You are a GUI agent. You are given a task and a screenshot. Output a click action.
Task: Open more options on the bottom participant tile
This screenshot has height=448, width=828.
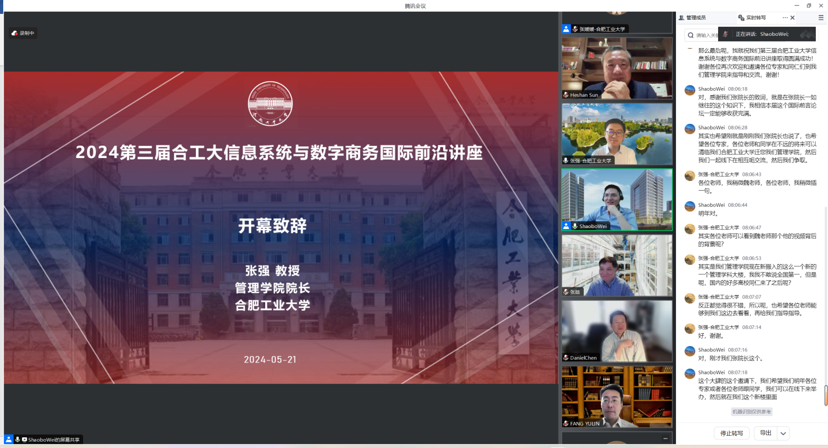click(665, 438)
